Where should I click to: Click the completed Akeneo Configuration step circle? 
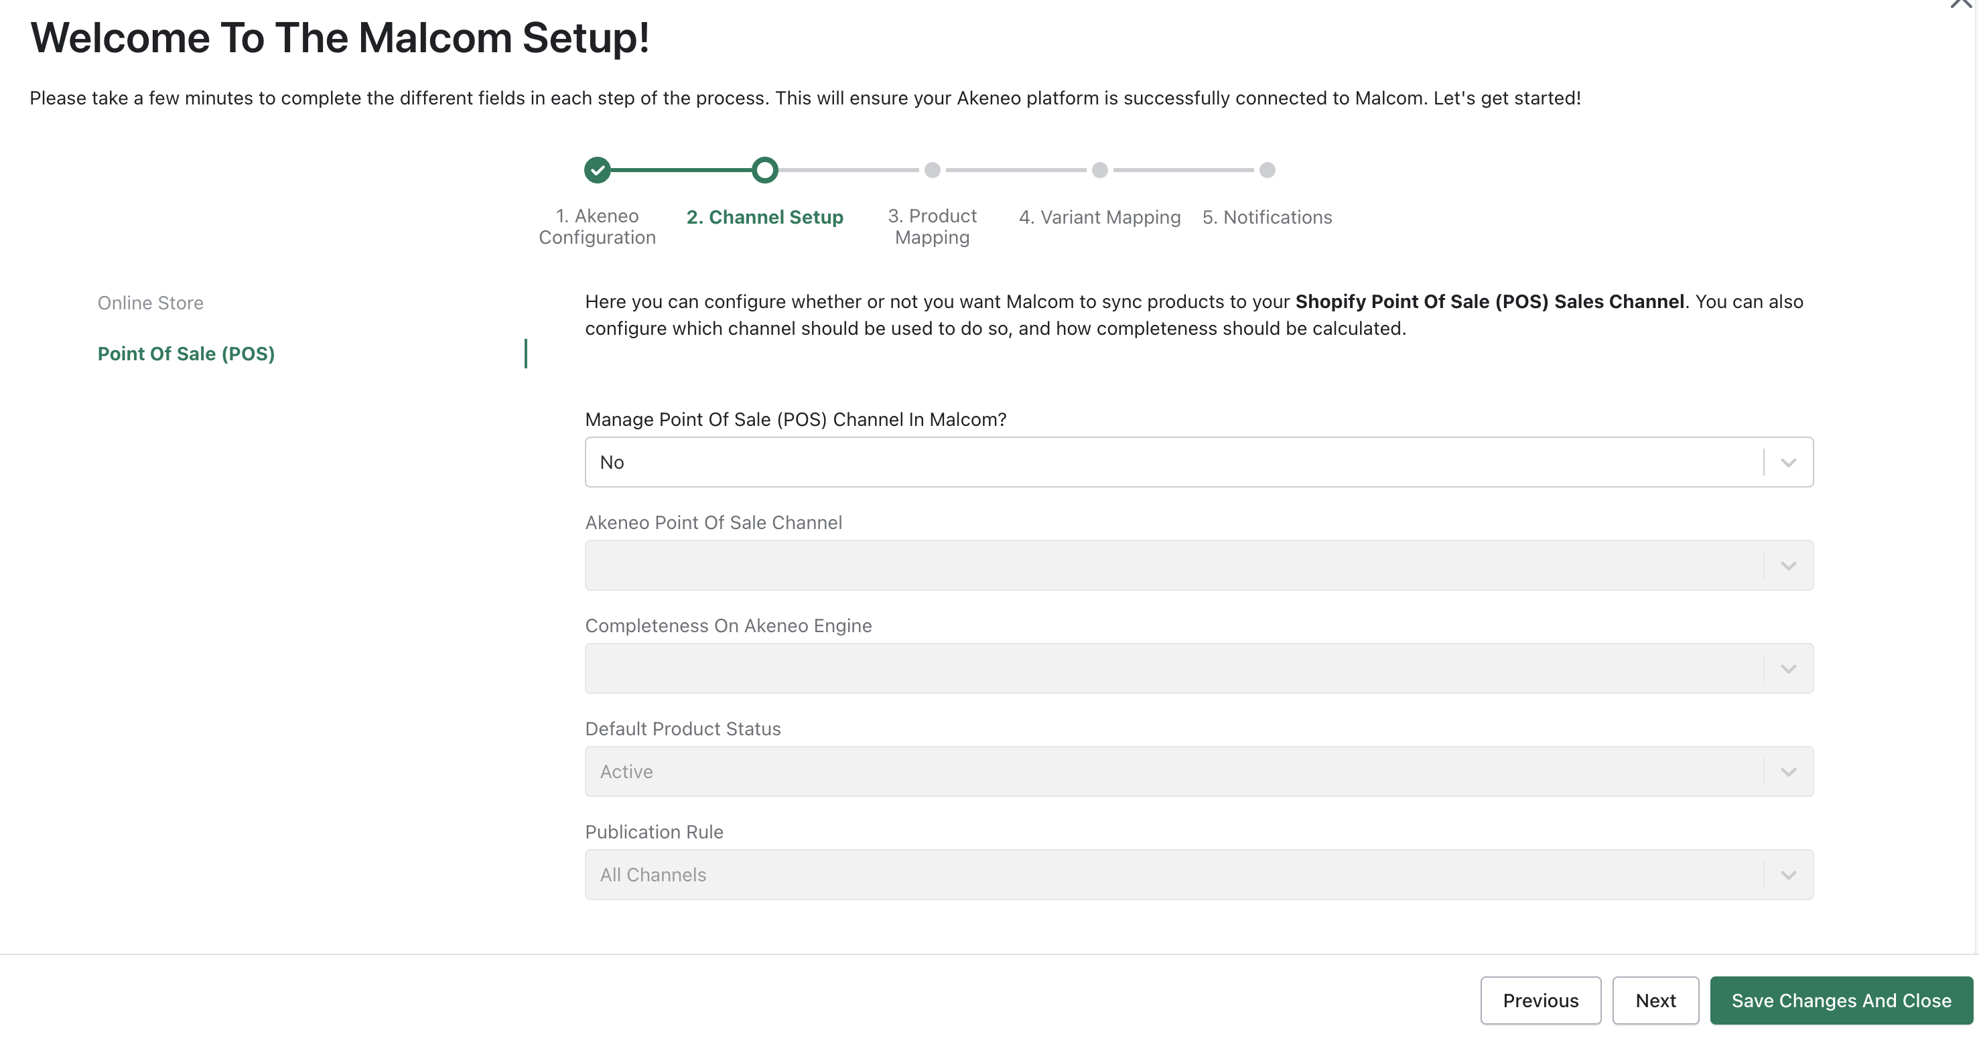598,169
